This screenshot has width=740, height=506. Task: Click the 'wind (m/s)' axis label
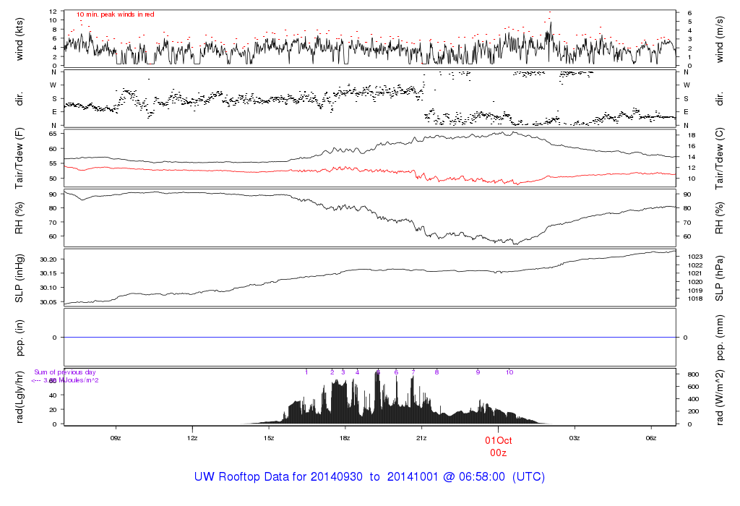pyautogui.click(x=719, y=39)
